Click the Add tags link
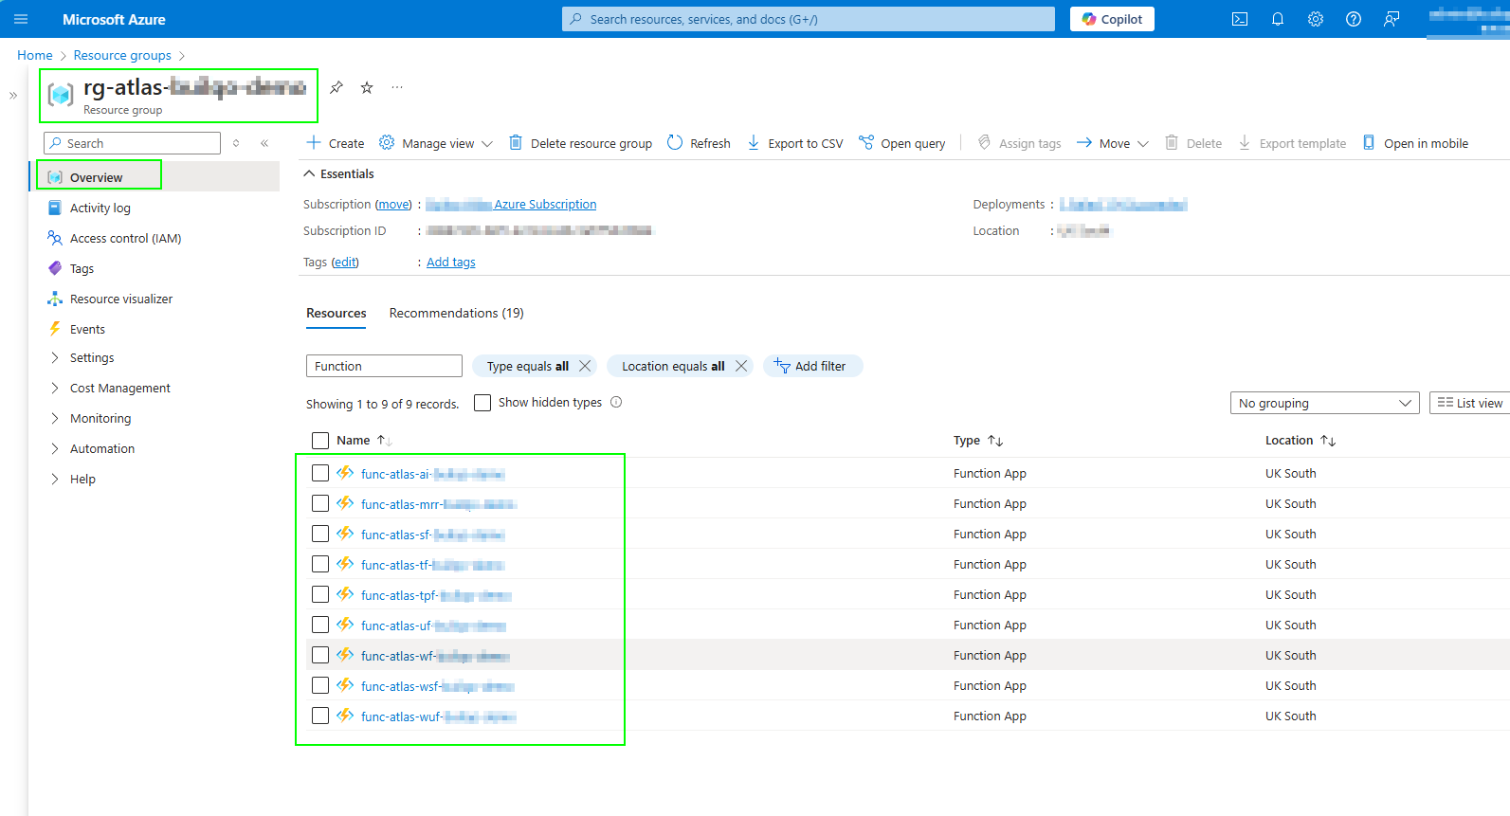Screen dimensions: 1510x816 [x=450, y=263]
